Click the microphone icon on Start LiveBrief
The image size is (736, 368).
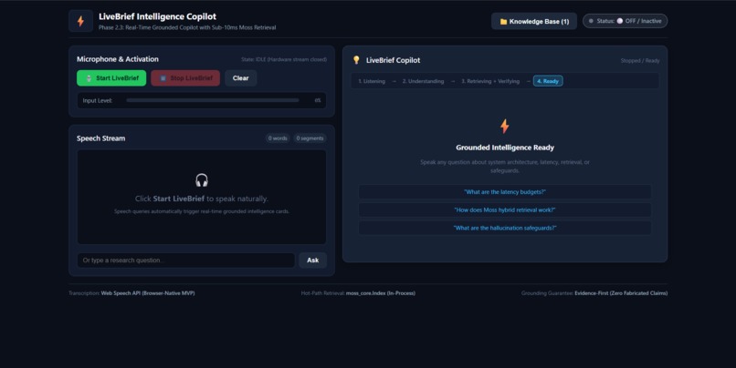pyautogui.click(x=89, y=78)
